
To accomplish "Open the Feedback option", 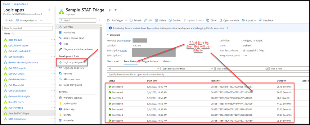I will pyautogui.click(x=266, y=20).
